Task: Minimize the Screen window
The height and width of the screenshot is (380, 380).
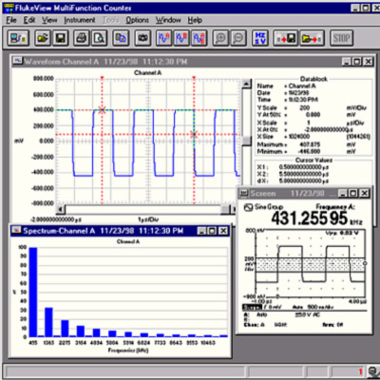Action: pyautogui.click(x=343, y=193)
